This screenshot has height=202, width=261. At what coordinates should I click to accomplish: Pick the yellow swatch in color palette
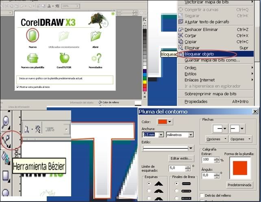(145, 82)
